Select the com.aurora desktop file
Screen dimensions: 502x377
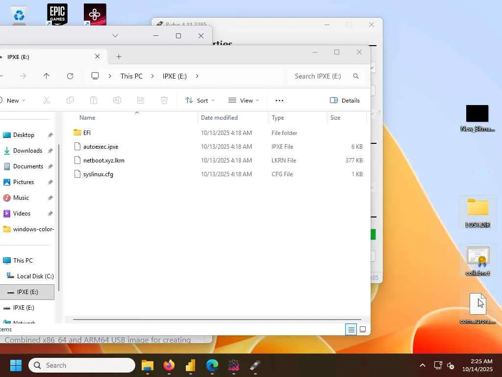click(x=477, y=308)
